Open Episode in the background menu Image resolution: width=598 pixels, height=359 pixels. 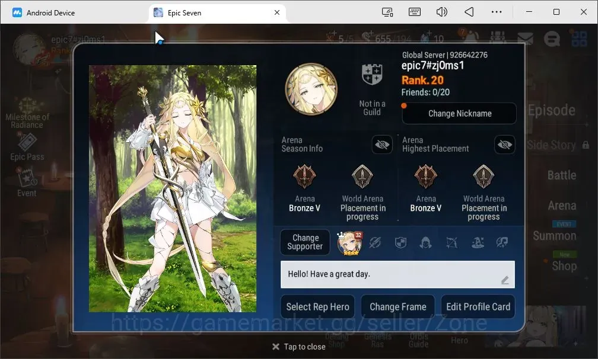(x=552, y=110)
